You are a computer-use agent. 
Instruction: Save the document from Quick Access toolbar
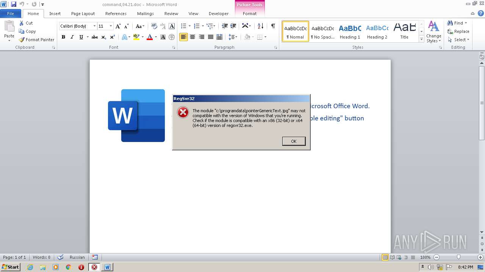[x=14, y=4]
